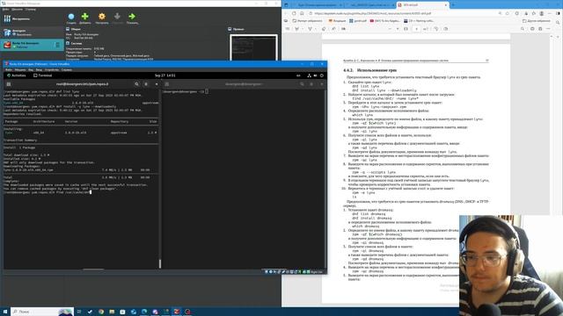The height and width of the screenshot is (316, 563).
Task: Switch to the second browser tab
Action: click(369, 5)
